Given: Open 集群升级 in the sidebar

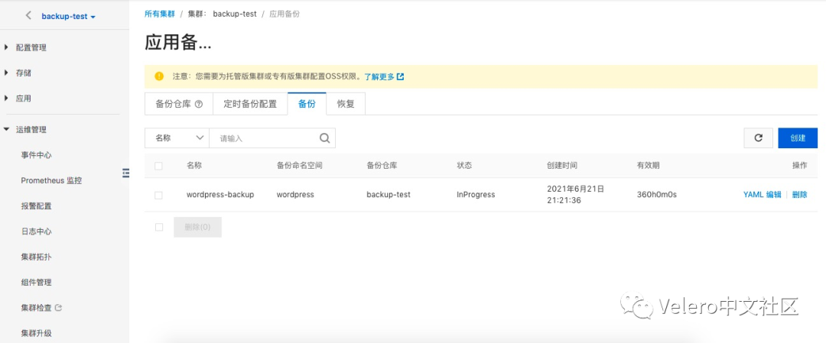Looking at the screenshot, I should coord(37,333).
